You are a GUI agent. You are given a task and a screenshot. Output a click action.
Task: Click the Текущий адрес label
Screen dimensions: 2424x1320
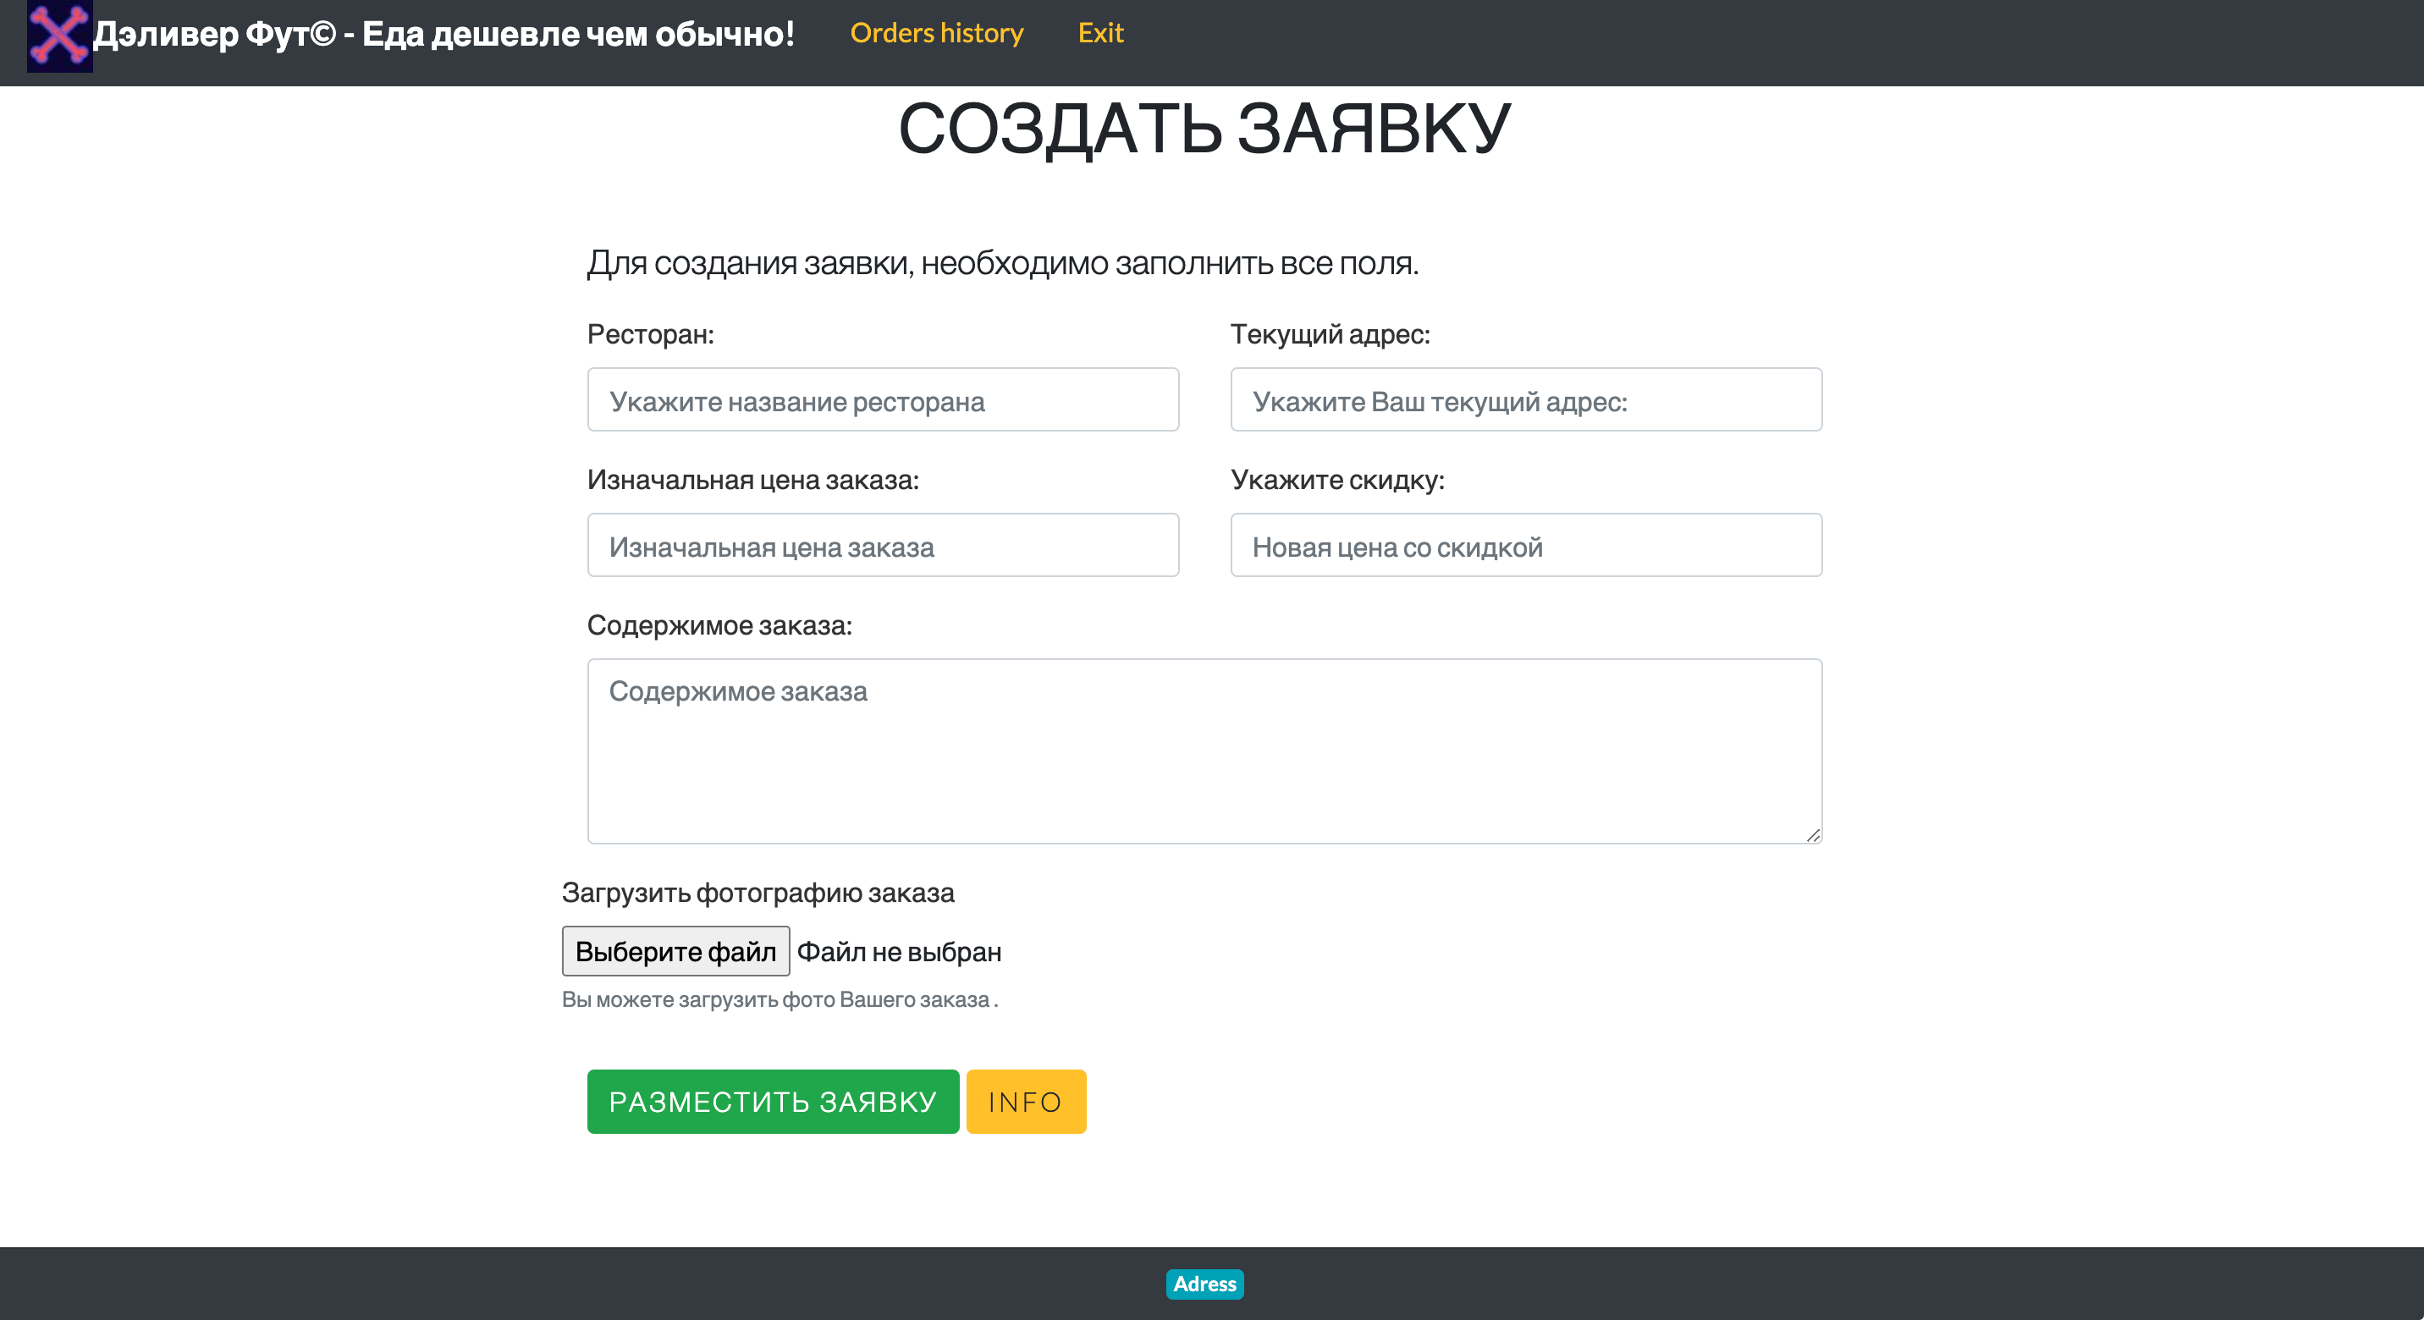click(x=1330, y=335)
